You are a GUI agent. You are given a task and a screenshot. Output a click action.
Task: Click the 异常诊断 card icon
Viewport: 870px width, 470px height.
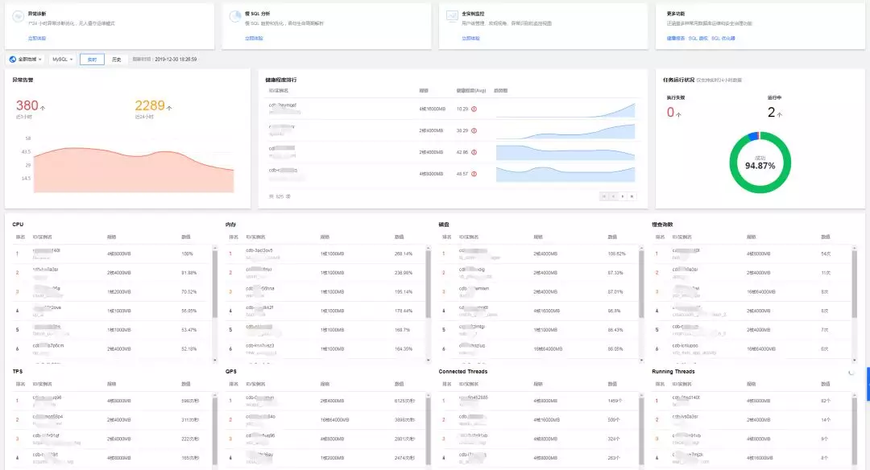[x=19, y=17]
